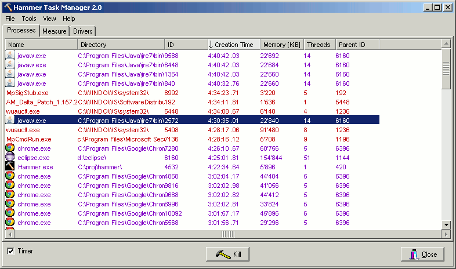Maximize the Hammer Task Manager window

pos(437,8)
